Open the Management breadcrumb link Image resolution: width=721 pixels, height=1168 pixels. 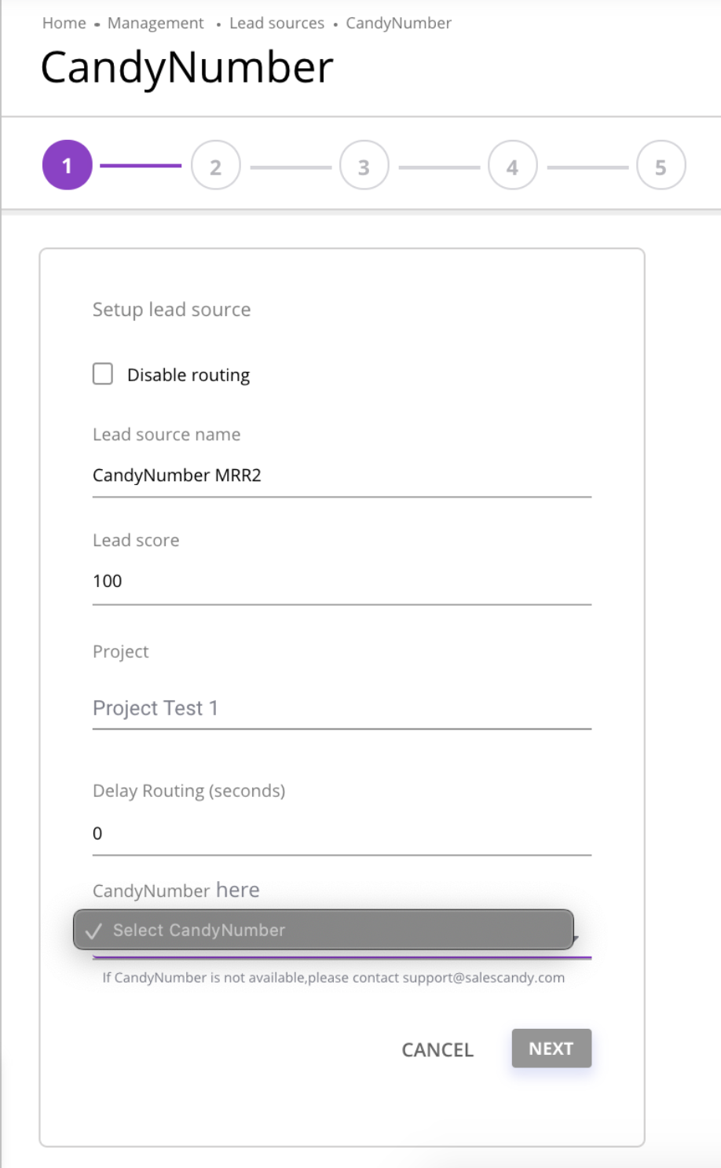tap(156, 24)
